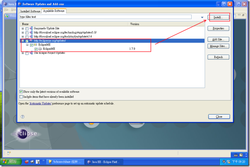Click the eclipseme.org update site icon
Screen dimensions: 250x167
tap(31, 41)
